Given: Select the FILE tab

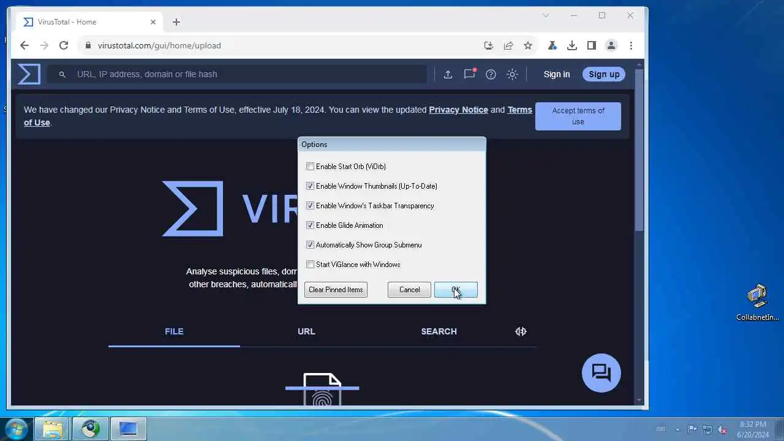Looking at the screenshot, I should (174, 331).
